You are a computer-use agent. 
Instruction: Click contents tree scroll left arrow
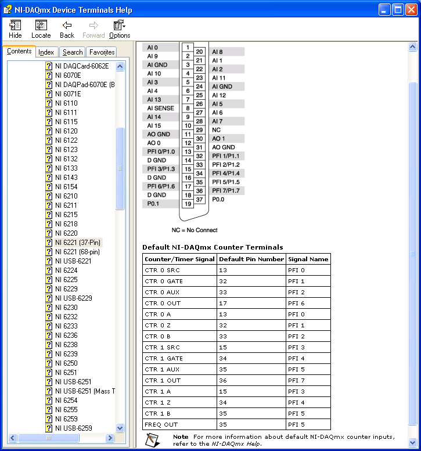point(12,438)
